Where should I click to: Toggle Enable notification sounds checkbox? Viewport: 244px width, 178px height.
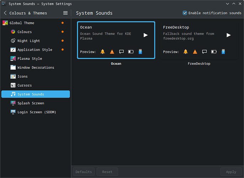(185, 13)
